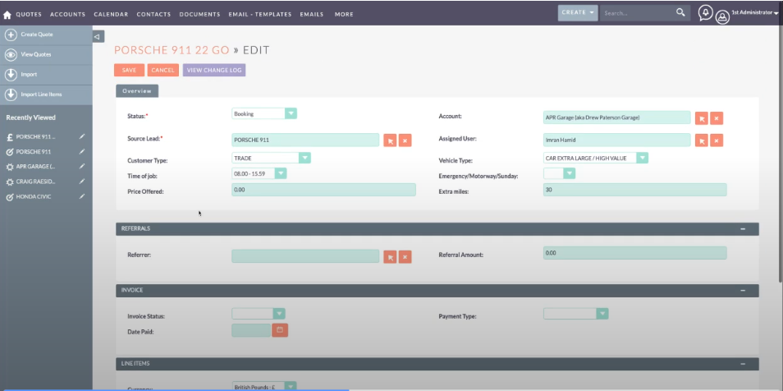
Task: Expand the Create dropdown button
Action: tap(577, 13)
